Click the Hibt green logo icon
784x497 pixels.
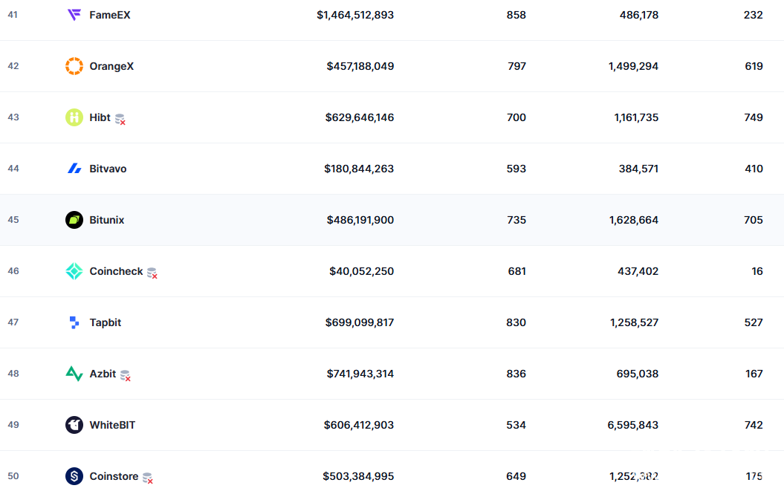click(x=74, y=117)
